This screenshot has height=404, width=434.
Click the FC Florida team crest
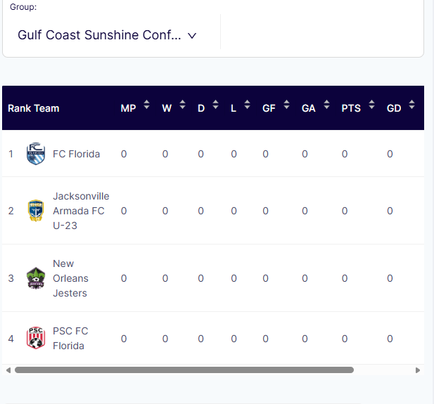tap(36, 154)
